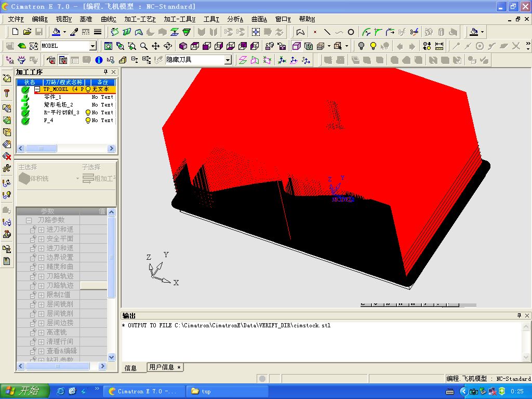Select the 零件_1 procedure row
The height and width of the screenshot is (399, 532).
(x=67, y=97)
